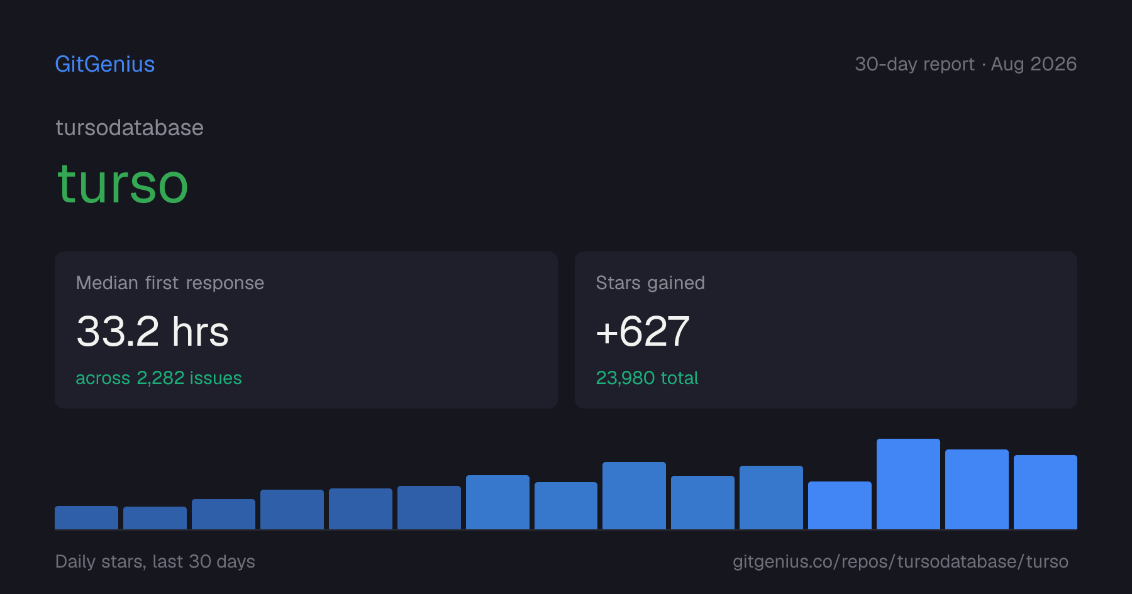Select the "30-day report · Aug 2026" text
The image size is (1132, 594).
965,64
